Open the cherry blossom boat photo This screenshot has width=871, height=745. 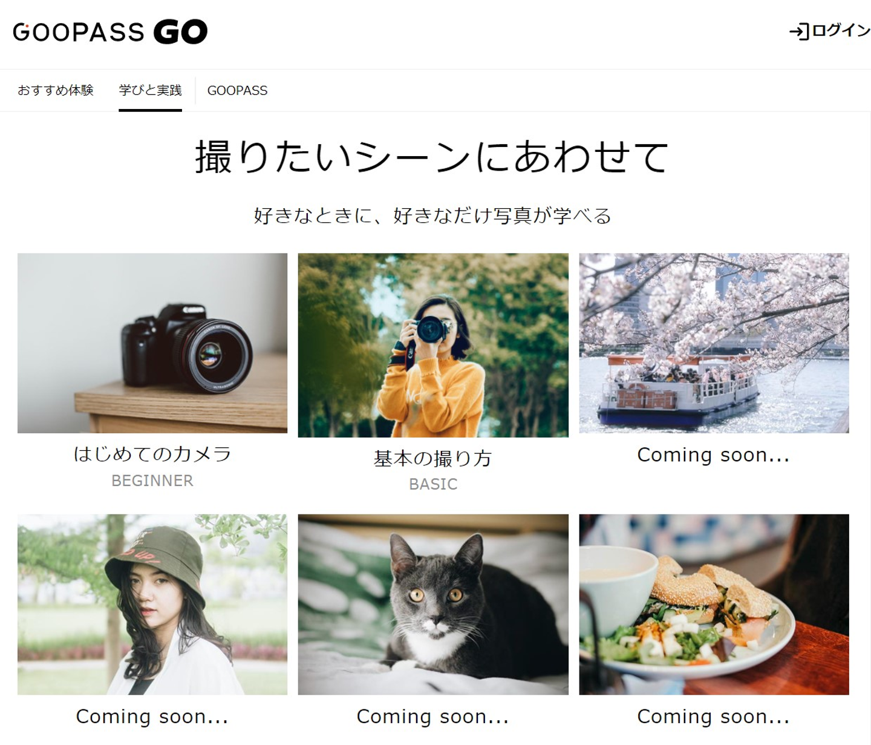click(714, 343)
